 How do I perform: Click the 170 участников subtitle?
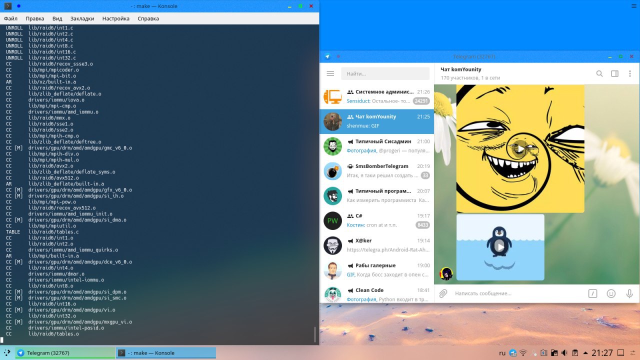470,78
